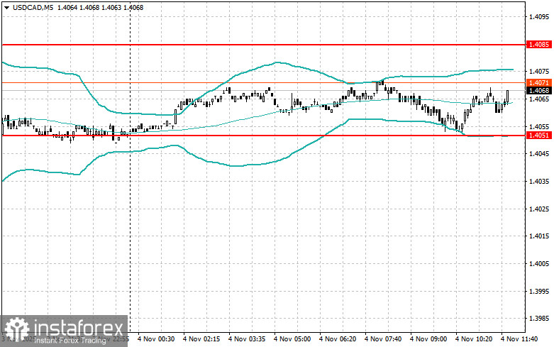This screenshot has height=347, width=554.
Task: Open the chart menu triangle beside USDCAD,M5
Action: click(6, 7)
